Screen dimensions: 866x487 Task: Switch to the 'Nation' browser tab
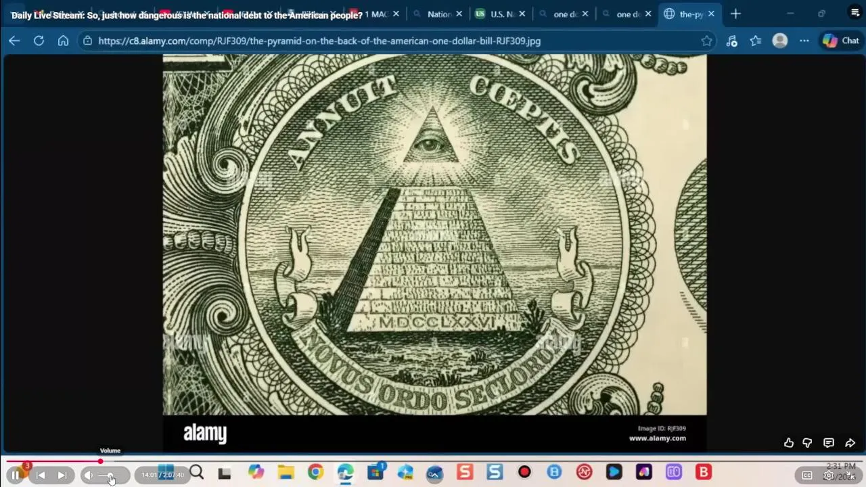(439, 14)
